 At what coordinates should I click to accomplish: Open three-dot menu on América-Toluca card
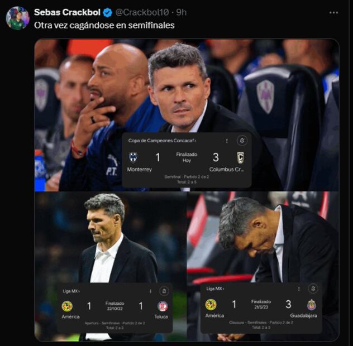pyautogui.click(x=150, y=291)
